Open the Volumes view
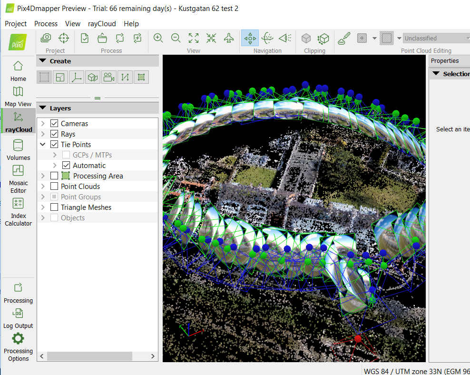The width and height of the screenshot is (470, 375). (x=18, y=150)
